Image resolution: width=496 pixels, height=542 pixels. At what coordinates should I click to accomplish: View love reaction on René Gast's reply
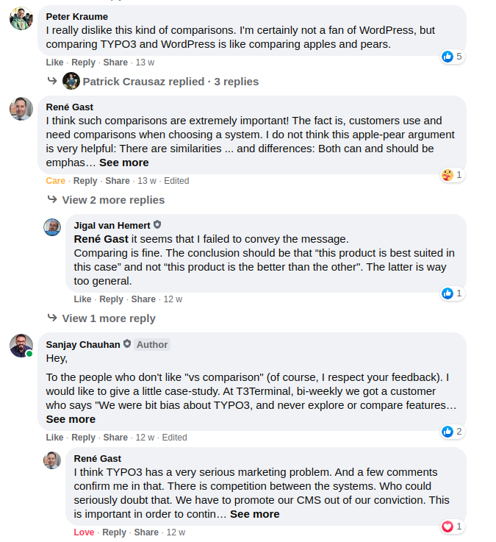point(452,527)
